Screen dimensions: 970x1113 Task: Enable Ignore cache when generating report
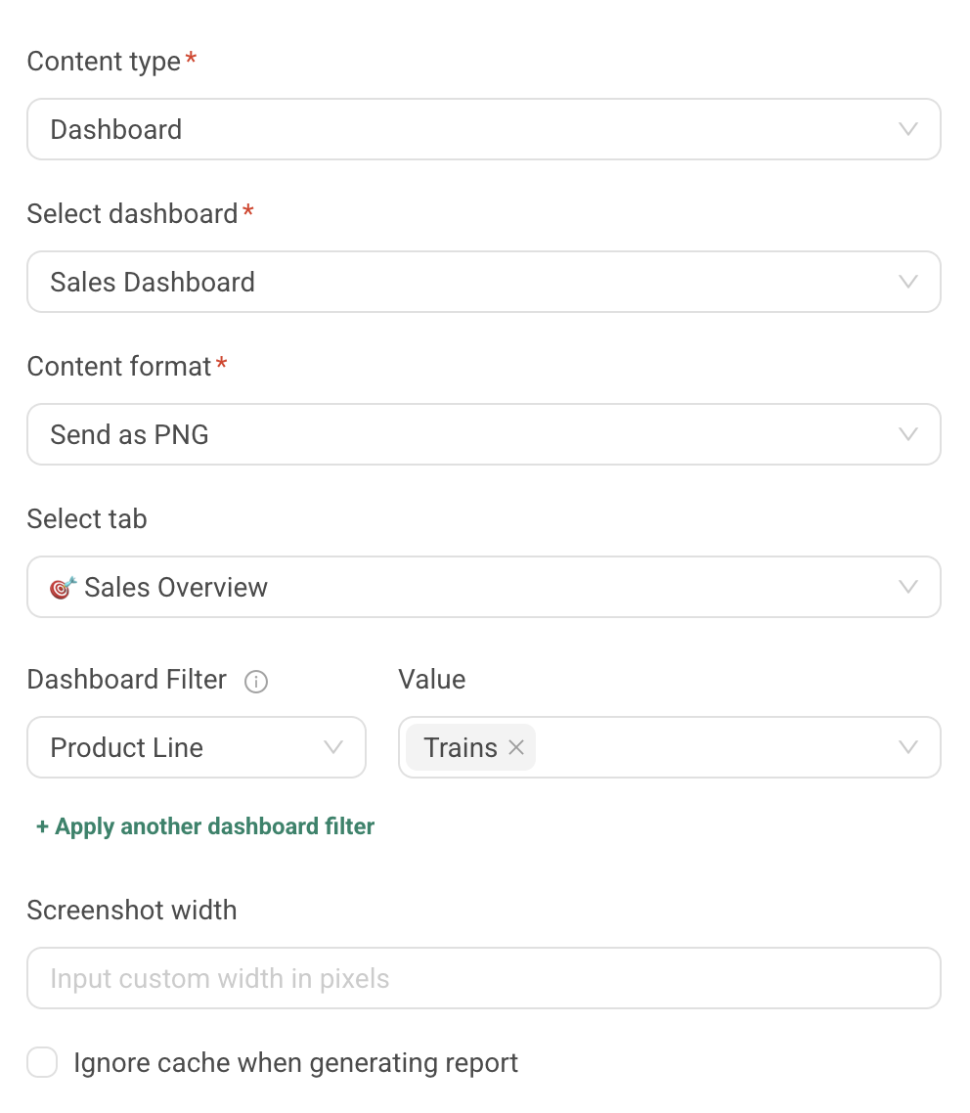(x=43, y=1062)
